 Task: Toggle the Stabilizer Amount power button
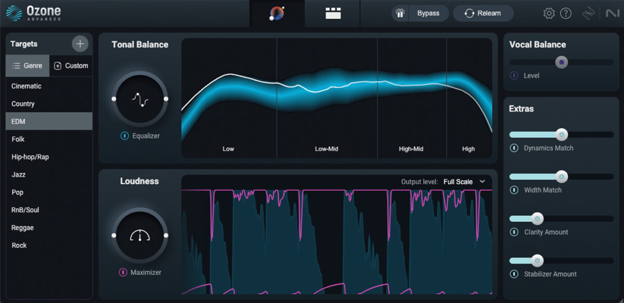click(x=514, y=274)
